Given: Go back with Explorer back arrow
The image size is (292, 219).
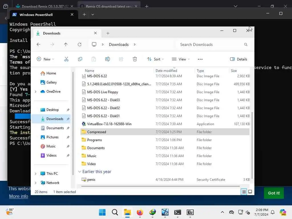Looking at the screenshot, I should (x=38, y=44).
